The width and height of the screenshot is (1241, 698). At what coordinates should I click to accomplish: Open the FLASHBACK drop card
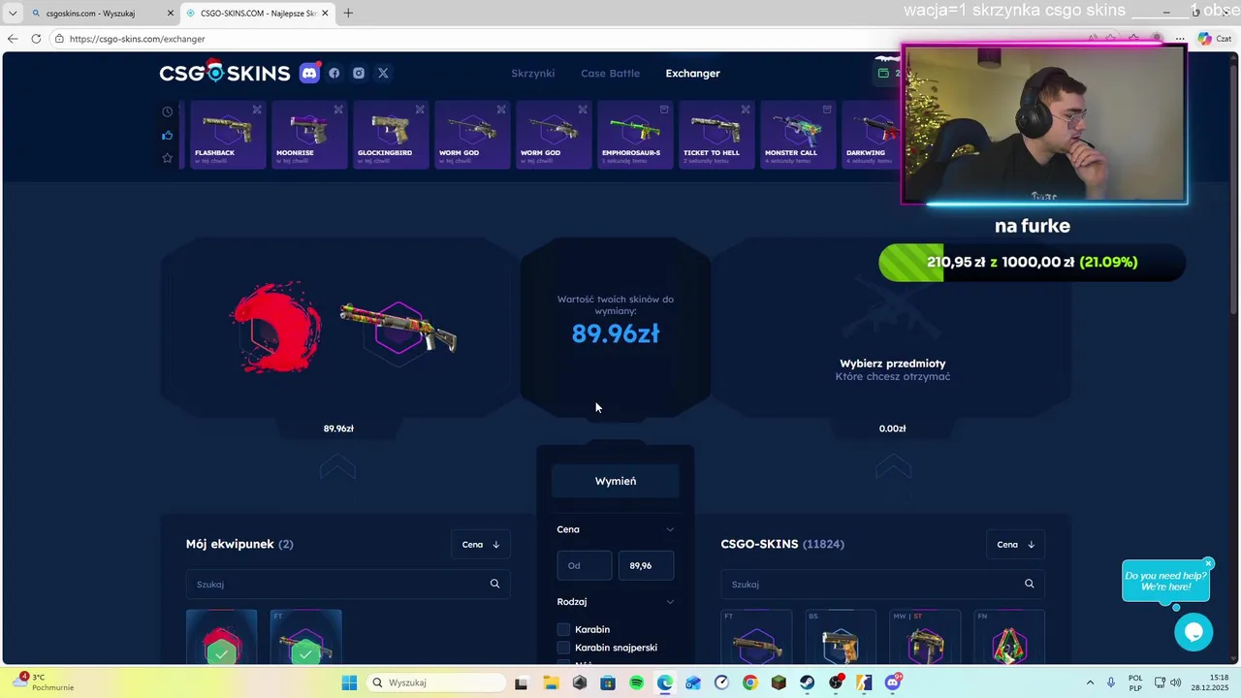point(228,135)
